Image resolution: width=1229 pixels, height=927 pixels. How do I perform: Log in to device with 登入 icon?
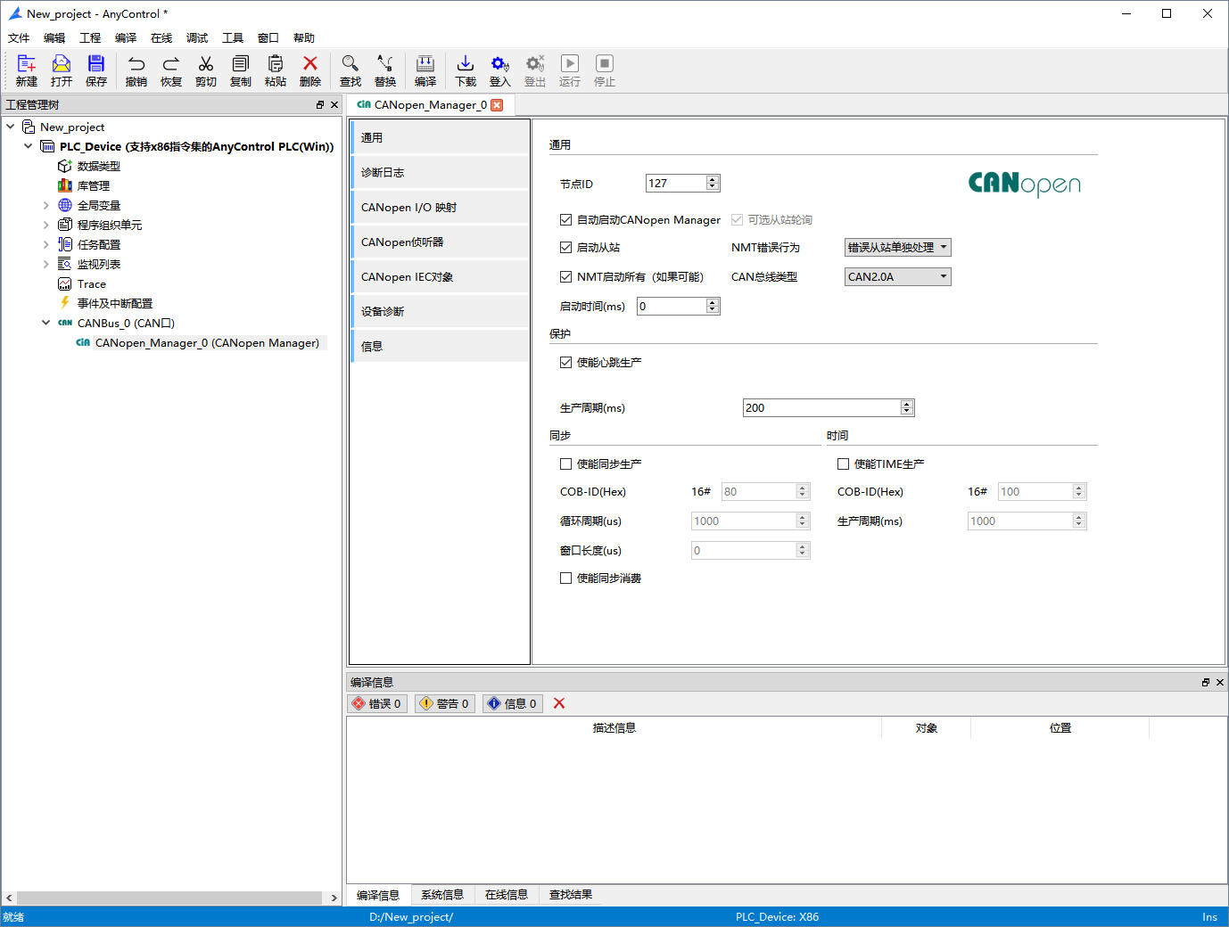tap(500, 70)
